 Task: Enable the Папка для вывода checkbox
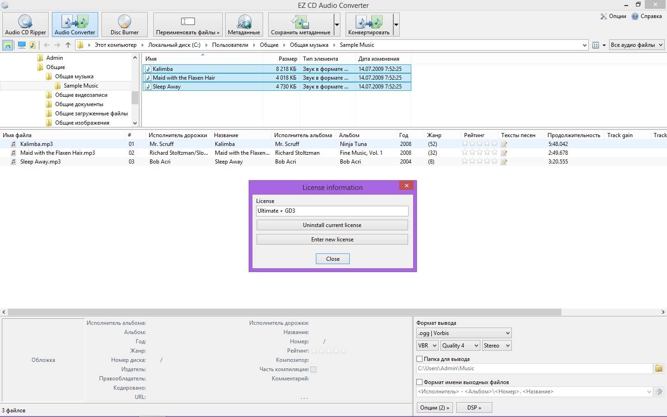pos(420,359)
